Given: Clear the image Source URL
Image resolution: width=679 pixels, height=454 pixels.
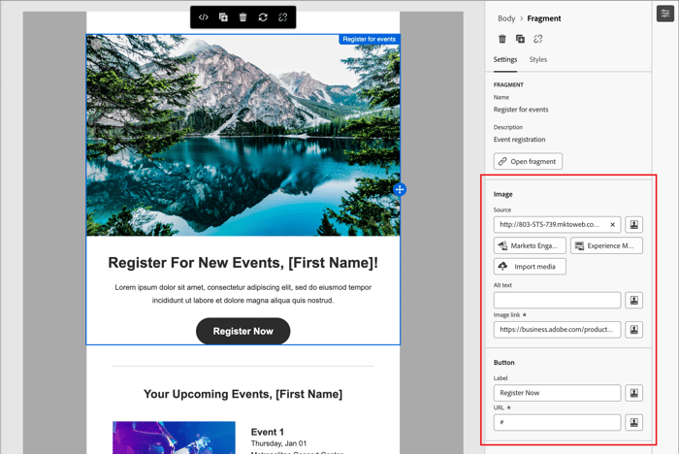Looking at the screenshot, I should (612, 224).
